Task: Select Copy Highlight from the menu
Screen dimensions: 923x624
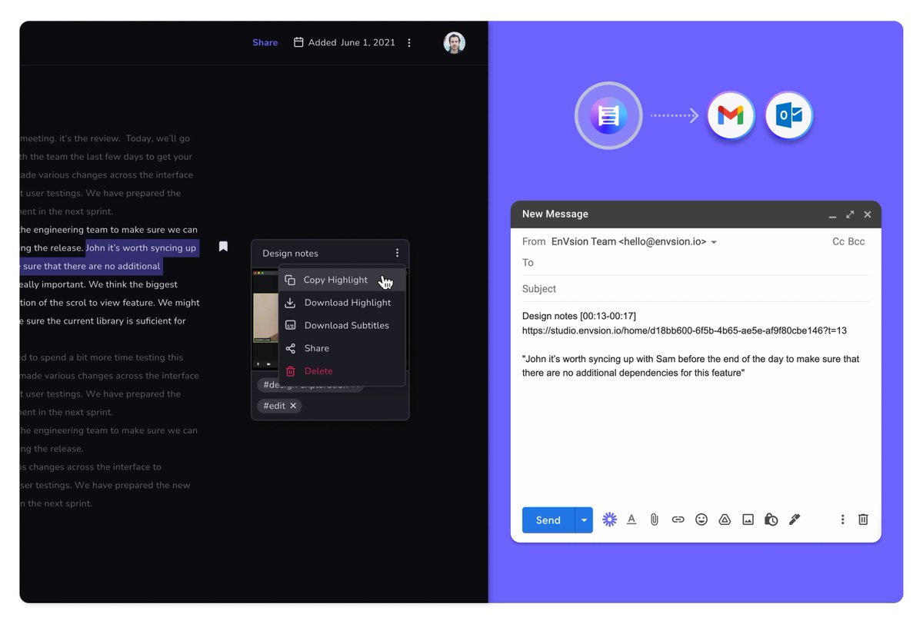Action: tap(342, 280)
